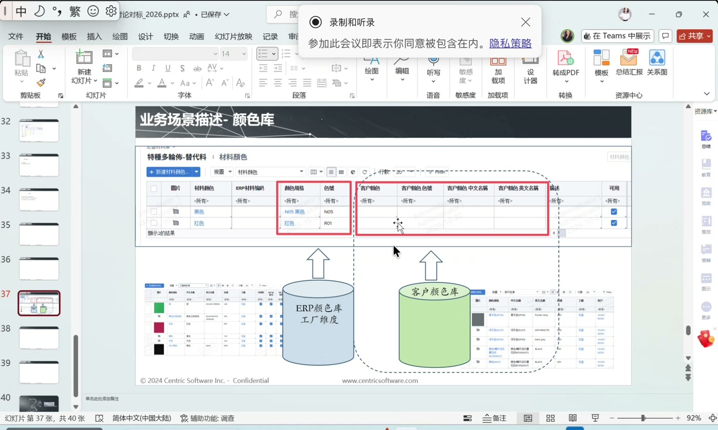Screen dimensions: 718x430
Task: Click the Reset slide icon
Action: 107,68
